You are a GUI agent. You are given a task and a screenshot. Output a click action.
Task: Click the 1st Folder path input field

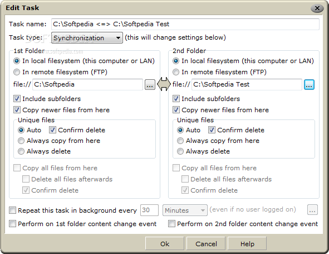tap(87, 84)
